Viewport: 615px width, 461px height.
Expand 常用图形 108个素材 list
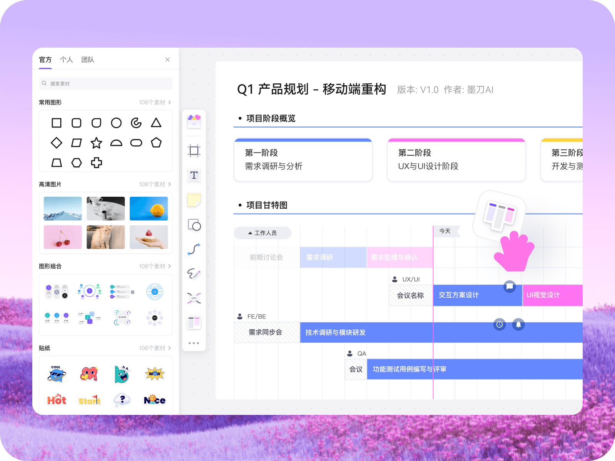pos(155,103)
